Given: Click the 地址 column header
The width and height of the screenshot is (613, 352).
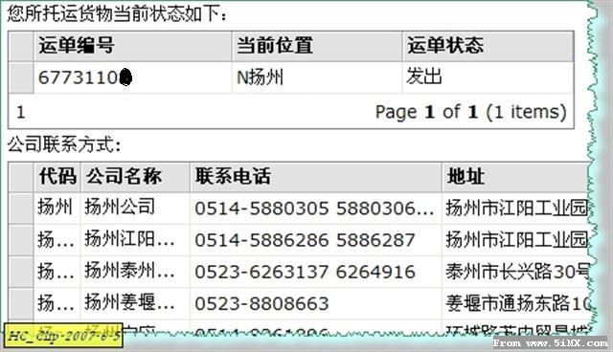Looking at the screenshot, I should 516,177.
